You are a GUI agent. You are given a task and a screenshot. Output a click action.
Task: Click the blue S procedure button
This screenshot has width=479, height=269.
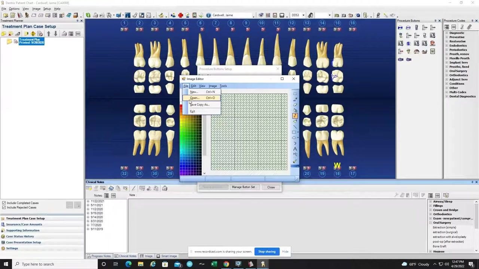coord(408,44)
